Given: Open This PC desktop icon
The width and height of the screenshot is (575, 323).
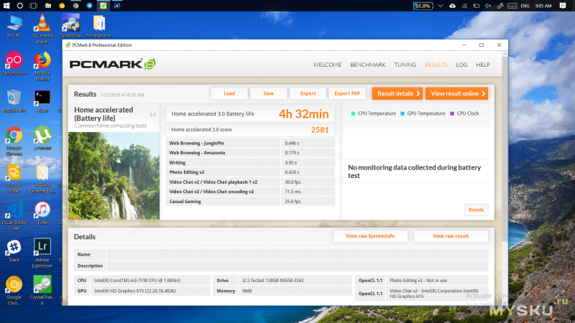Looking at the screenshot, I should [14, 27].
